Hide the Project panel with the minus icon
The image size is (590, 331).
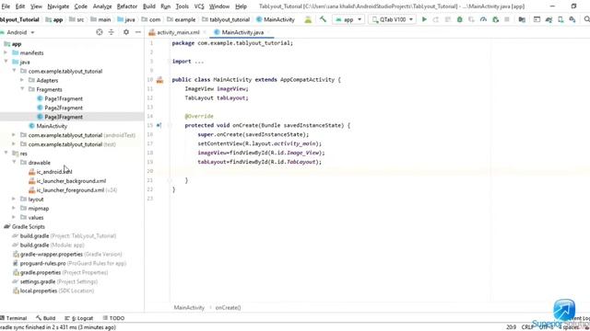pyautogui.click(x=138, y=32)
